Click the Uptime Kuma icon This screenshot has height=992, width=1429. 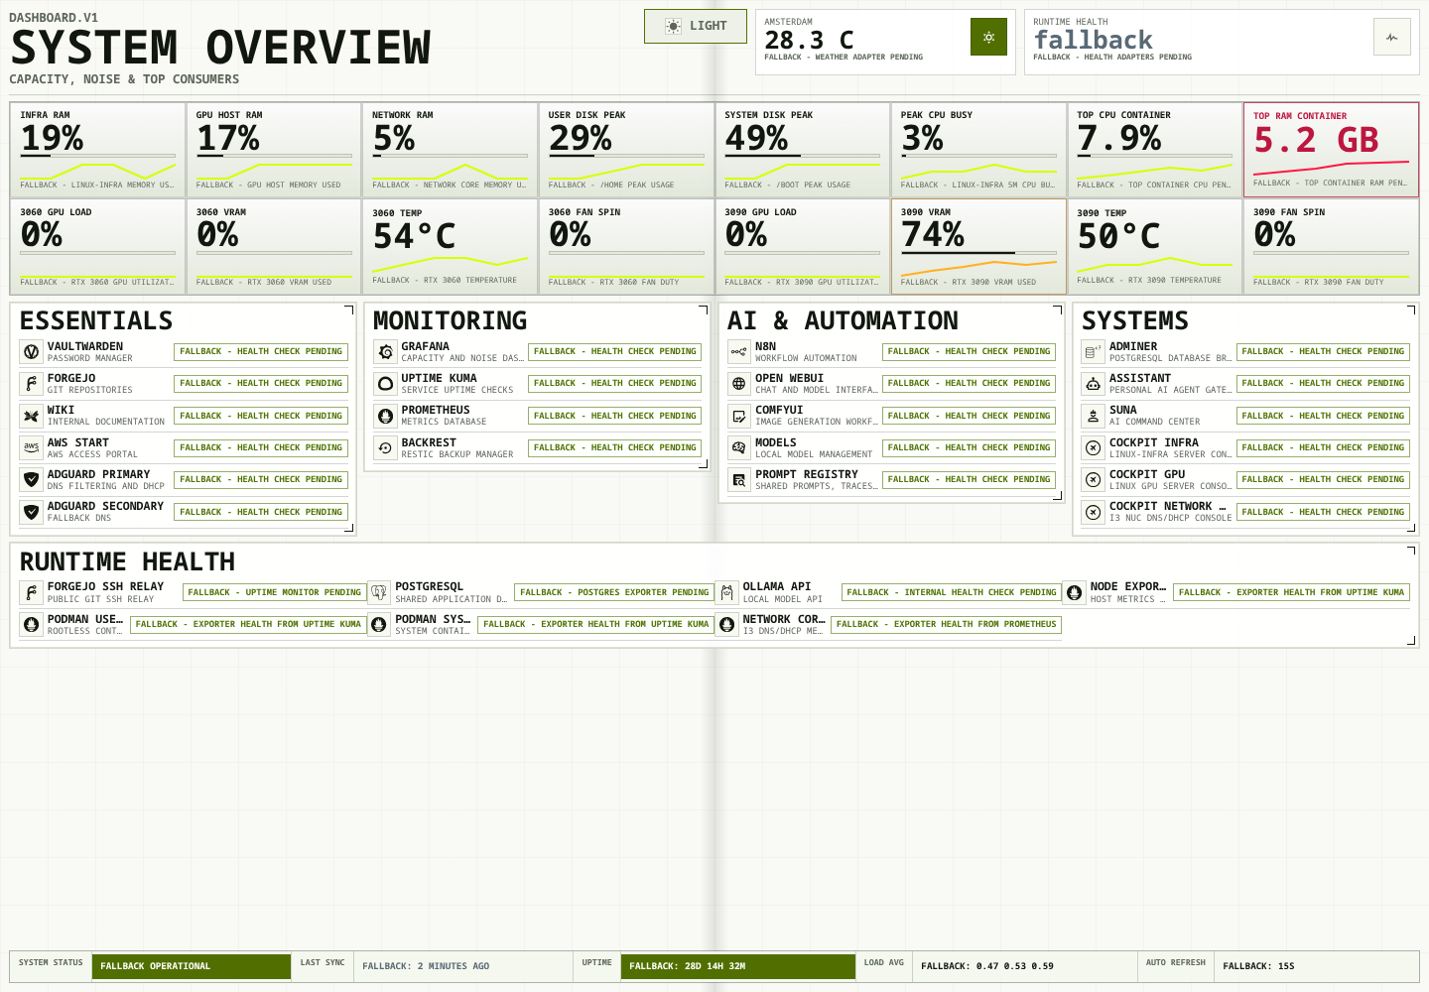385,383
